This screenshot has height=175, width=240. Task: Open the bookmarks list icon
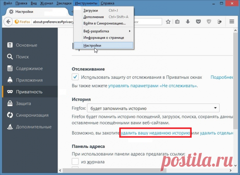[x=177, y=22]
